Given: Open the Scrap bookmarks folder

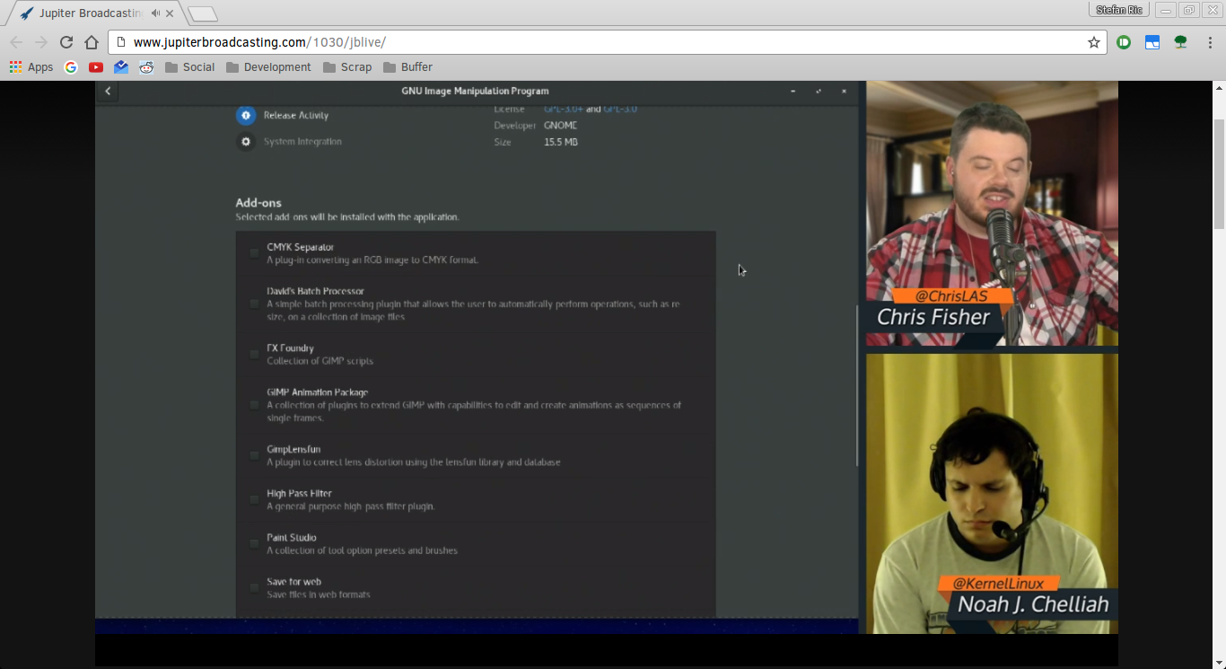Looking at the screenshot, I should pyautogui.click(x=346, y=67).
